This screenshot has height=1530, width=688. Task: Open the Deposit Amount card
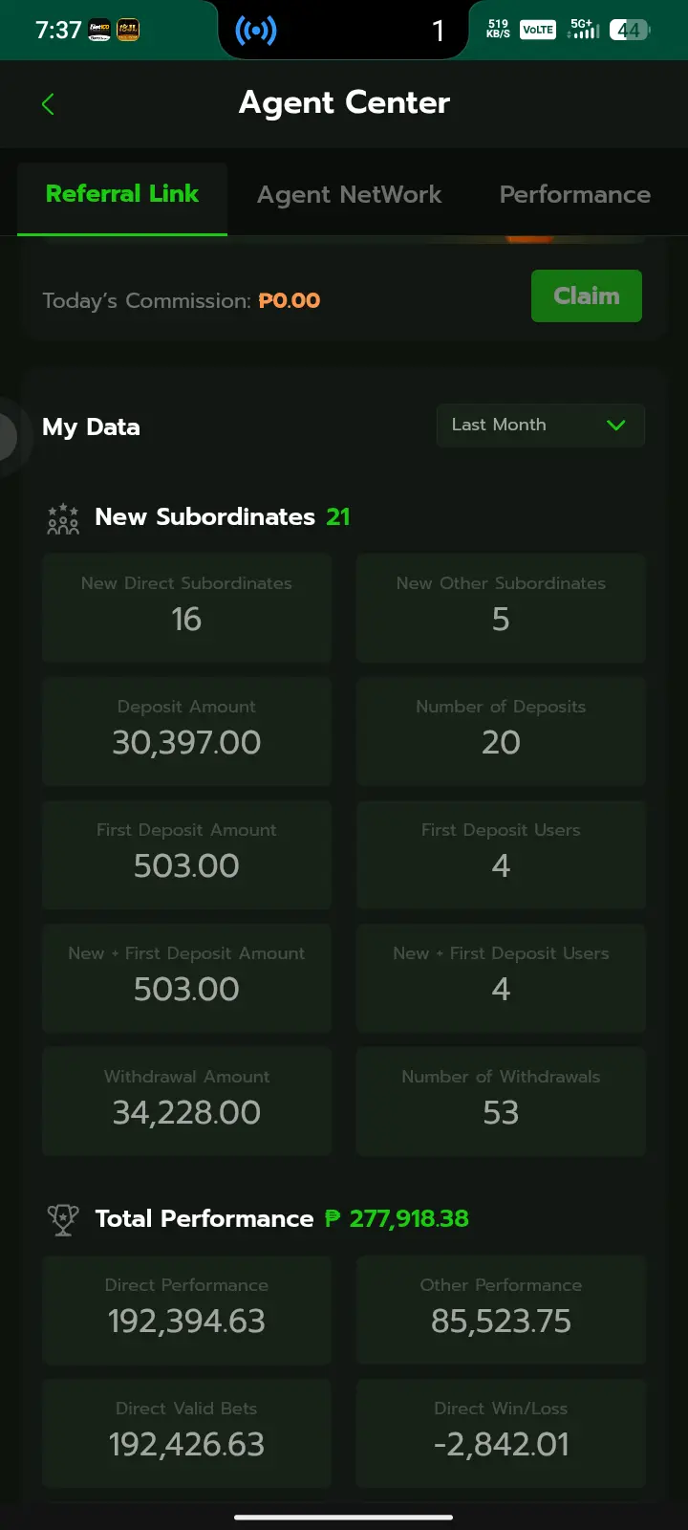tap(186, 732)
